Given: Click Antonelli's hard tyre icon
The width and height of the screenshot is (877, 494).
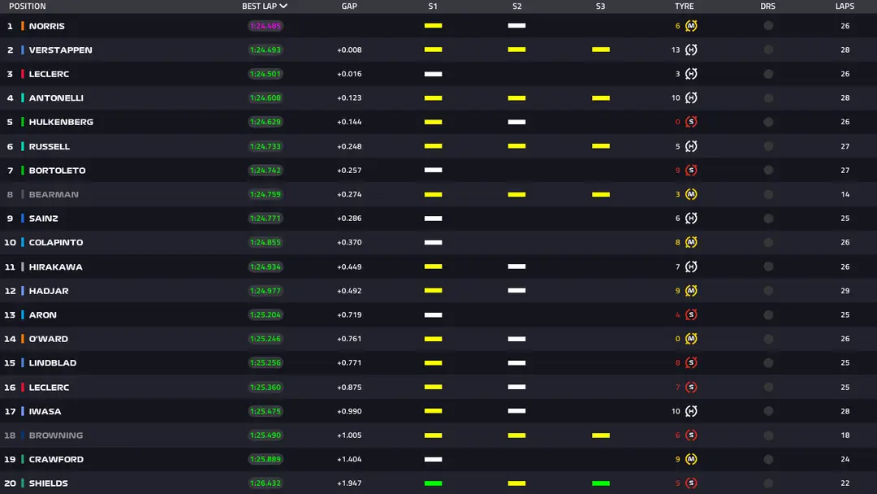Looking at the screenshot, I should tap(691, 97).
